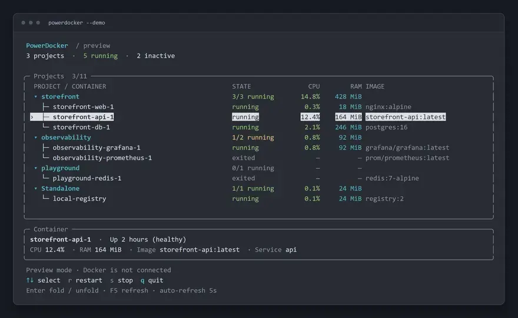Click the 0/1 running state of playground
The height and width of the screenshot is (318, 518).
pyautogui.click(x=253, y=168)
